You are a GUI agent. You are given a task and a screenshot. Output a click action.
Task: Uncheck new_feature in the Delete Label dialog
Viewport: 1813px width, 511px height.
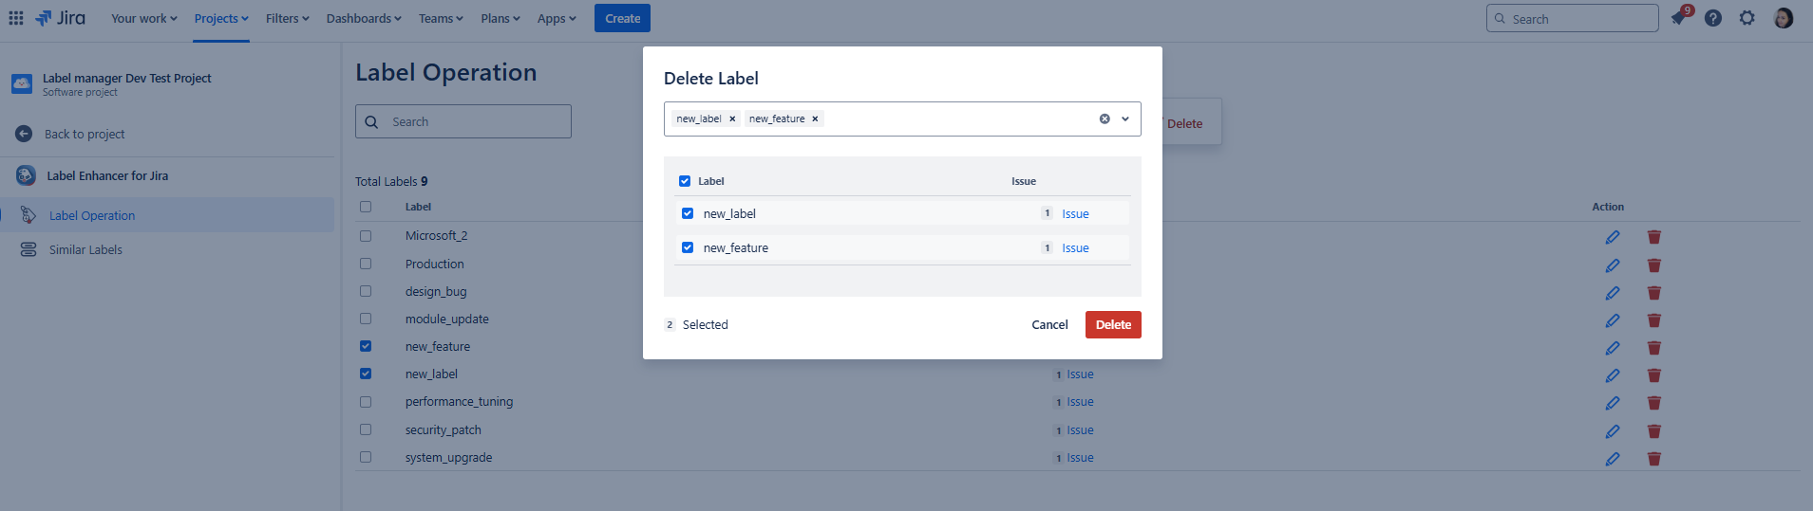(688, 247)
